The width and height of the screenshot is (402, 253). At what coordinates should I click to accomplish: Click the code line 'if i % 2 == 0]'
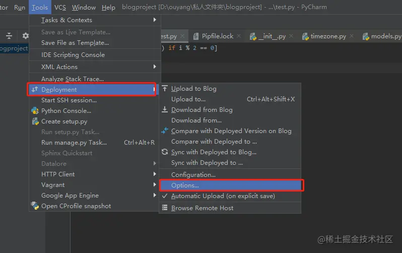point(192,48)
